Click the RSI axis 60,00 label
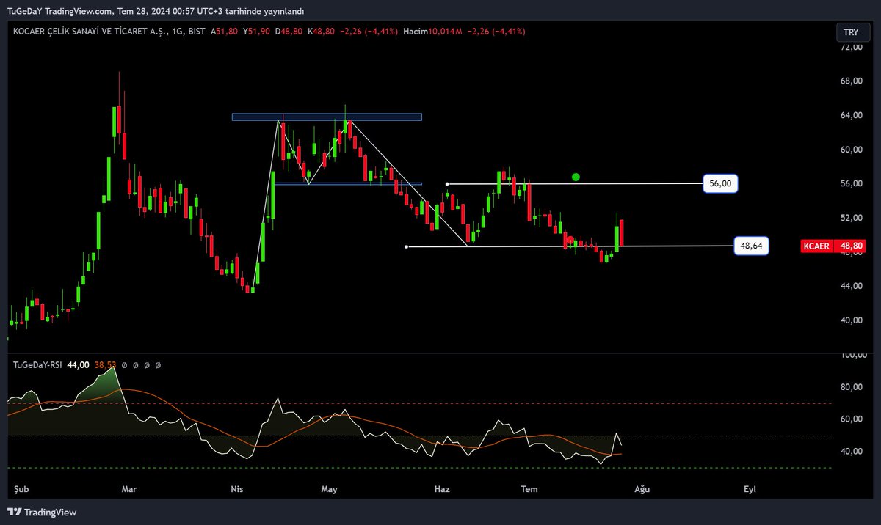881x525 pixels. 852,419
